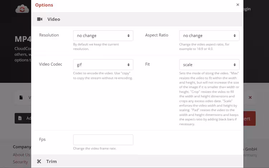The width and height of the screenshot is (269, 168).
Task: Close the Options dialog with the X
Action: pyautogui.click(x=237, y=5)
